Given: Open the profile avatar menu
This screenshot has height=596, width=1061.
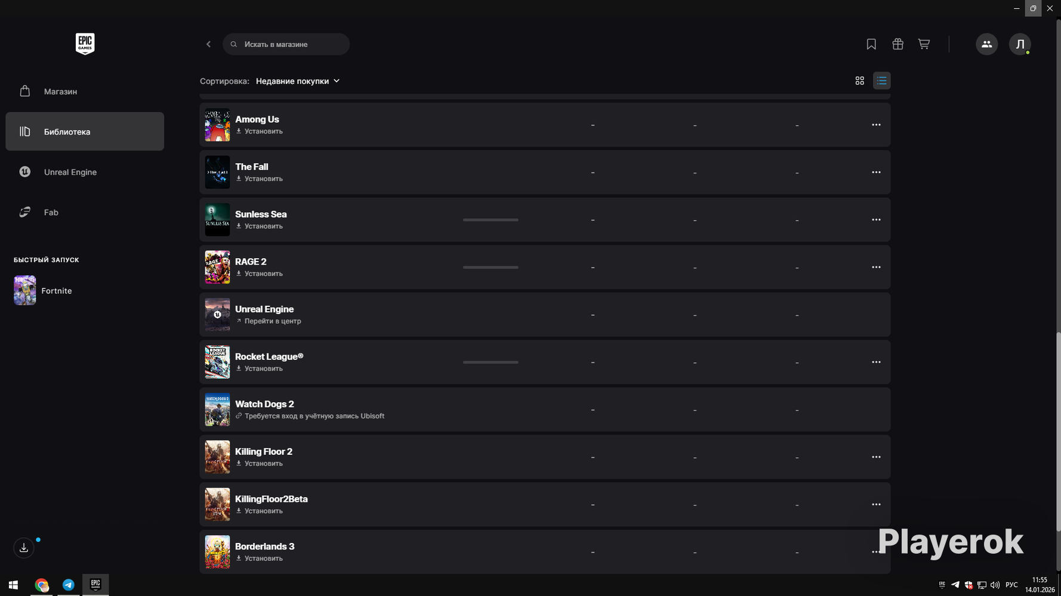Looking at the screenshot, I should click(1020, 44).
